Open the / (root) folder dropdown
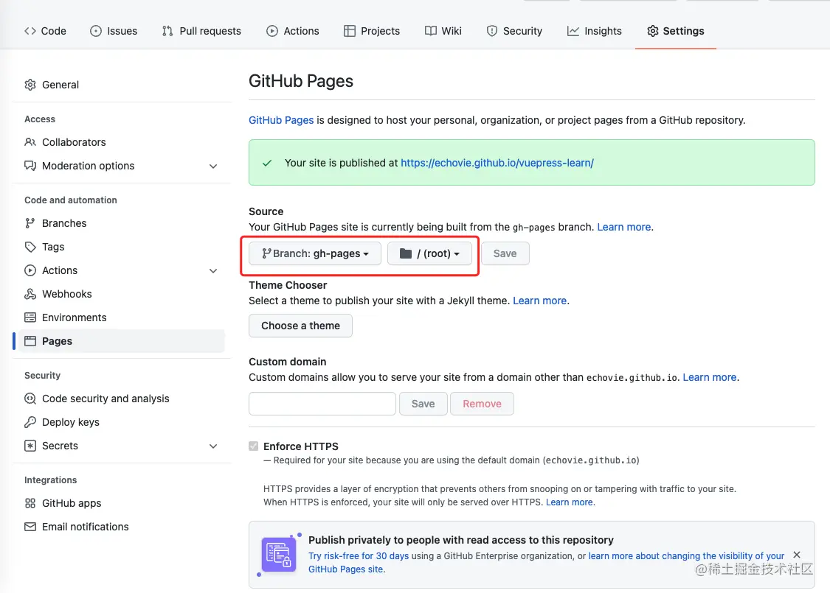Viewport: 830px width, 593px height. click(x=429, y=253)
